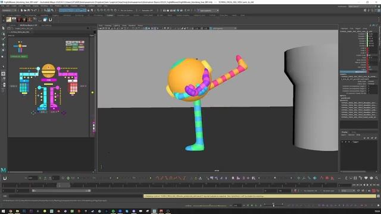381x214 pixels.
Task: Select the magenta hips bar below the head
Action: click(x=49, y=80)
